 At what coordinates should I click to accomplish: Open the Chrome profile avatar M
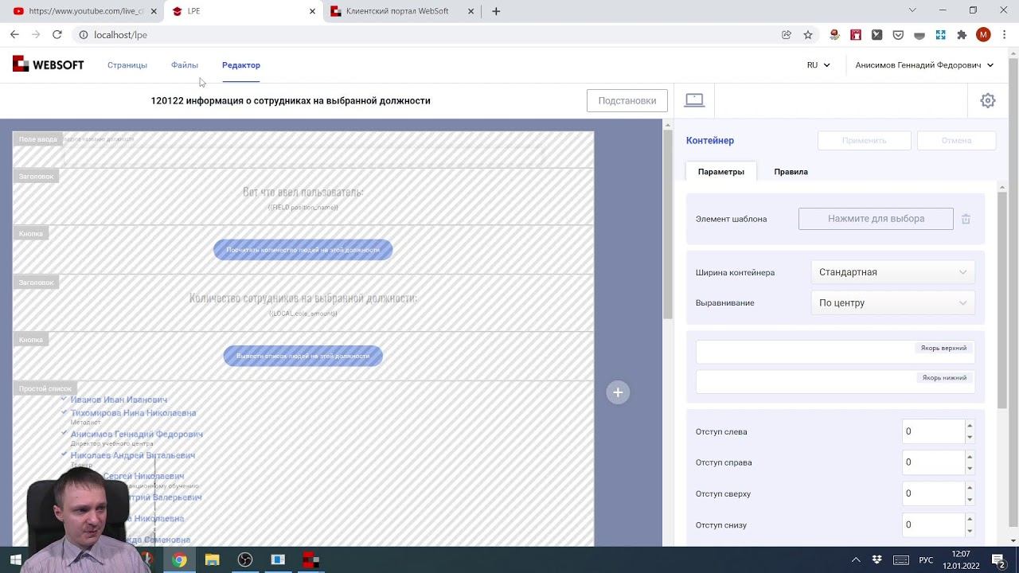pyautogui.click(x=983, y=35)
